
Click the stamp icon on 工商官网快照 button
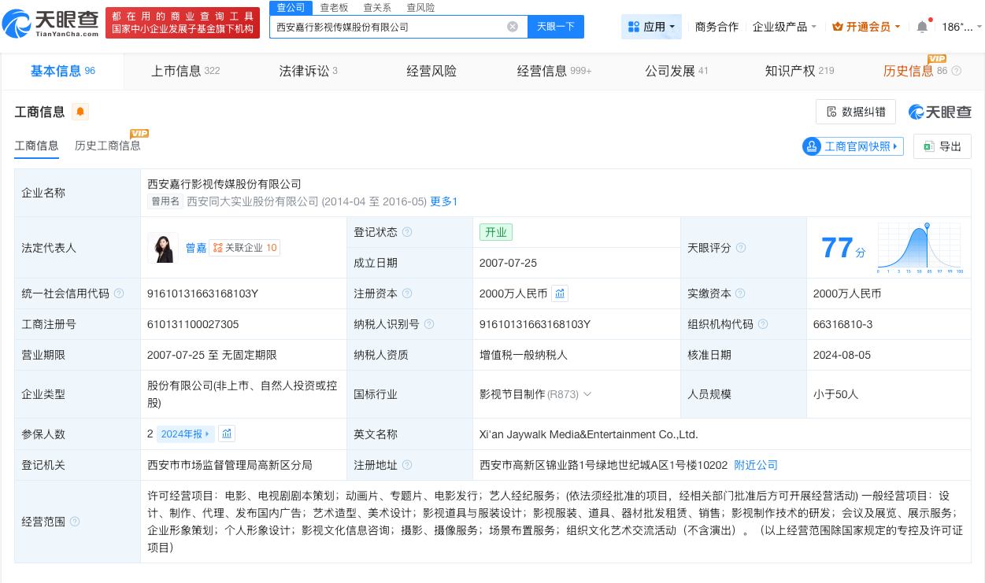pos(812,146)
